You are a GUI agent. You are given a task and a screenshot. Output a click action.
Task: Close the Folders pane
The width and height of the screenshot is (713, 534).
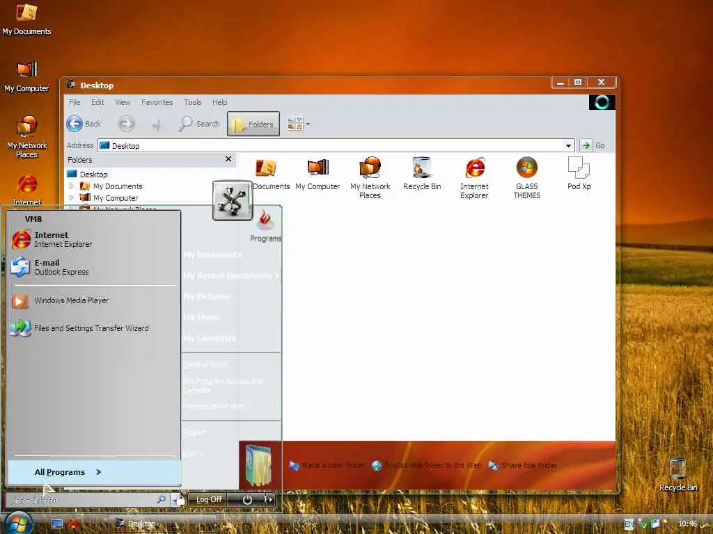tap(228, 159)
